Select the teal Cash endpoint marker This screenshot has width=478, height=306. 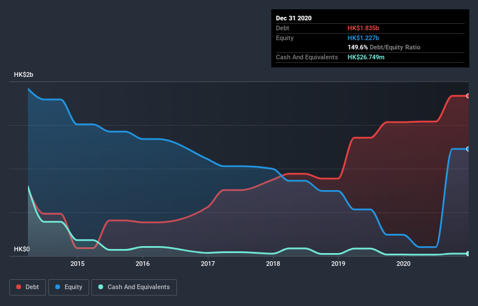468,254
